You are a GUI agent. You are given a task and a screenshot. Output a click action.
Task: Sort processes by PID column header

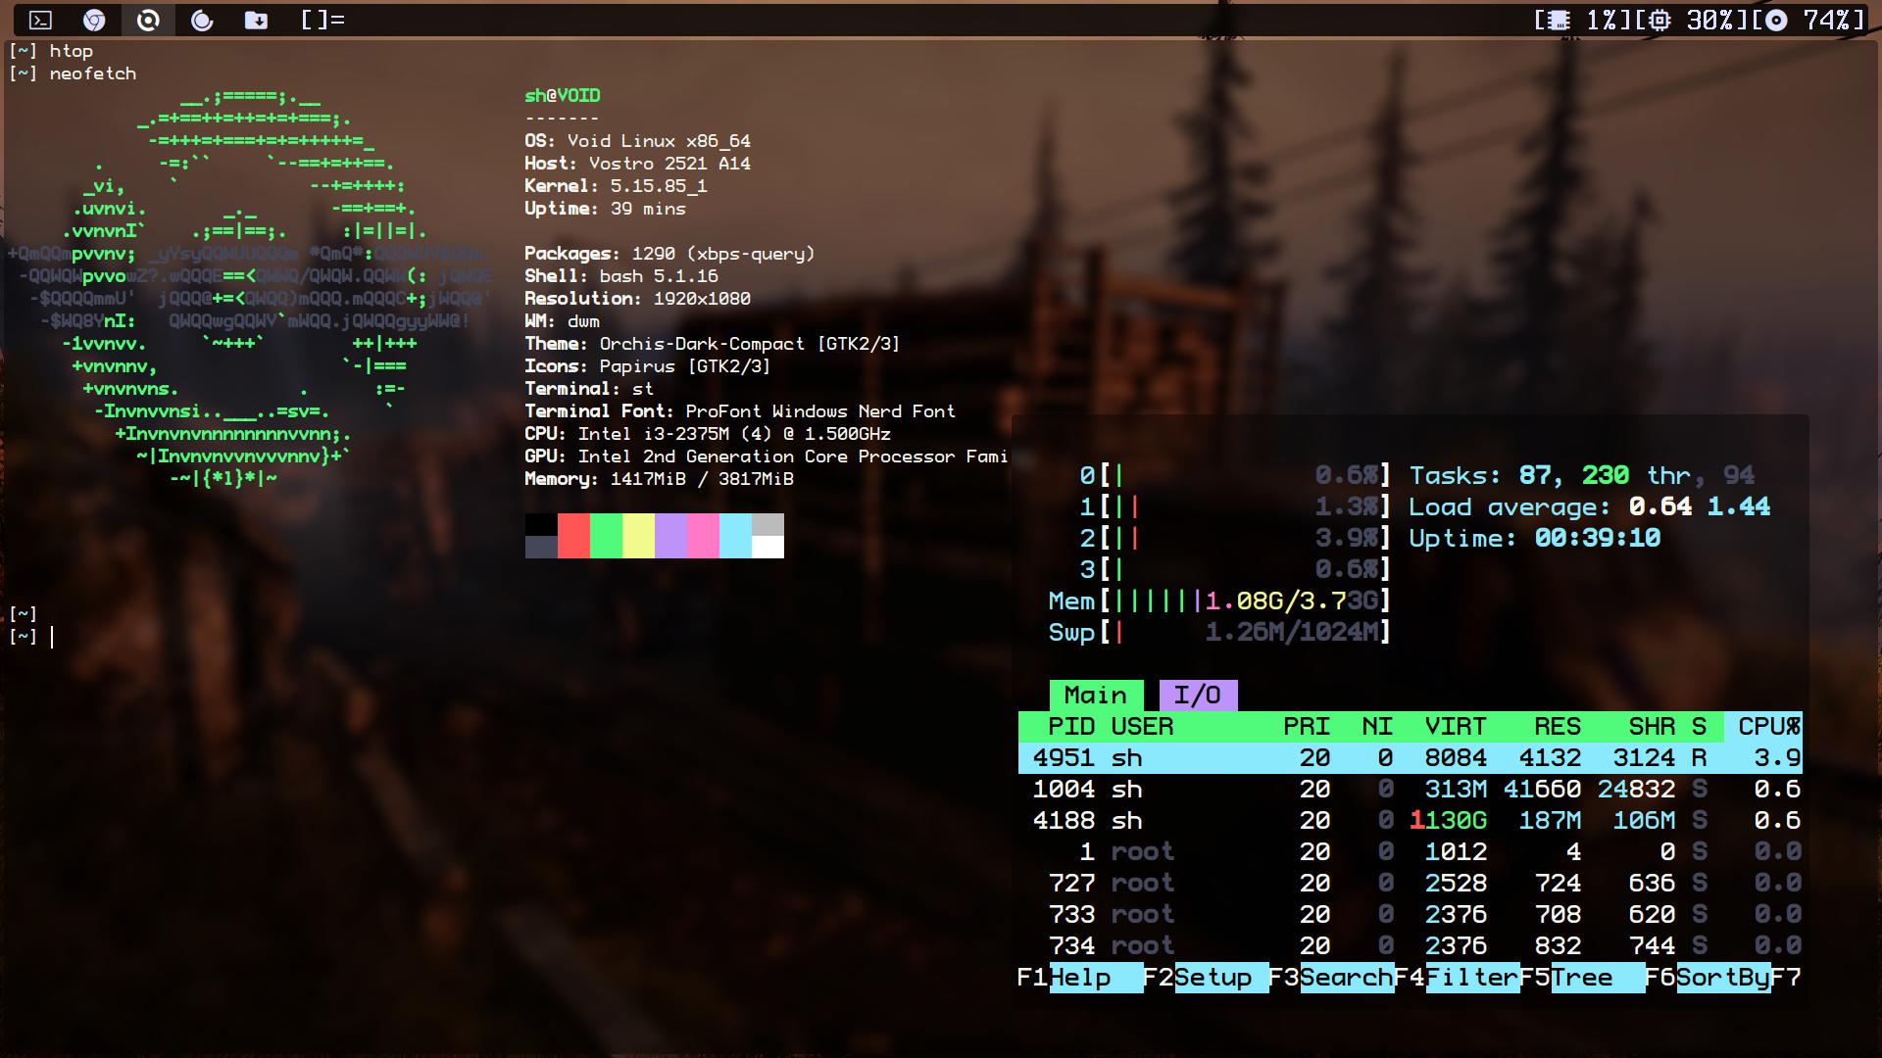click(x=1070, y=726)
